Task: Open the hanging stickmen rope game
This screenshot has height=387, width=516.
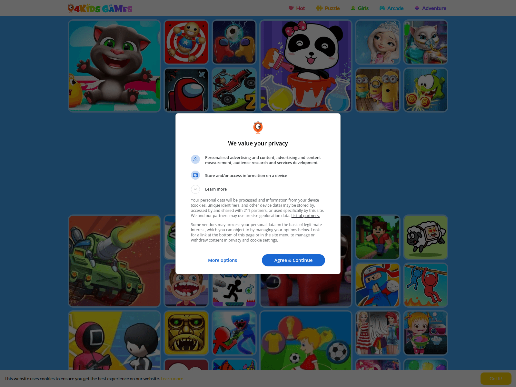Action: click(426, 285)
